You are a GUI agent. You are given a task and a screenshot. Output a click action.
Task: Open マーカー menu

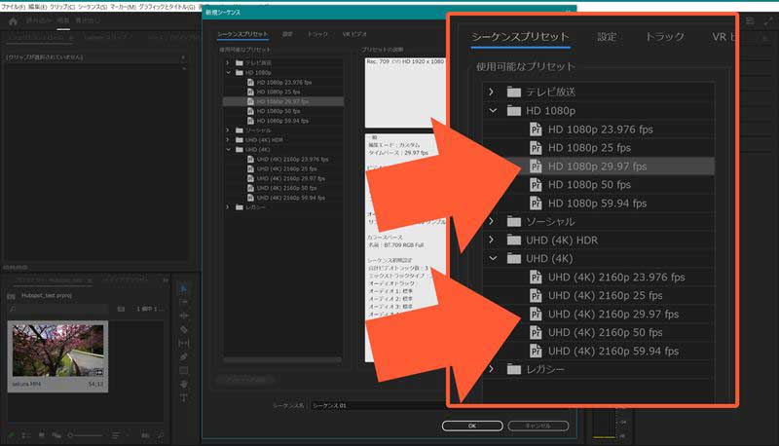click(x=123, y=7)
